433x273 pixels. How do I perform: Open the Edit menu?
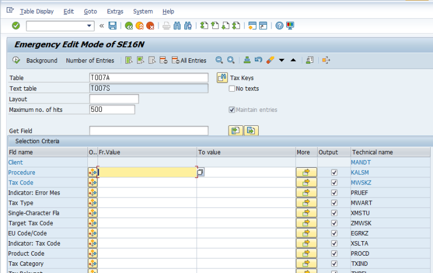(x=68, y=11)
